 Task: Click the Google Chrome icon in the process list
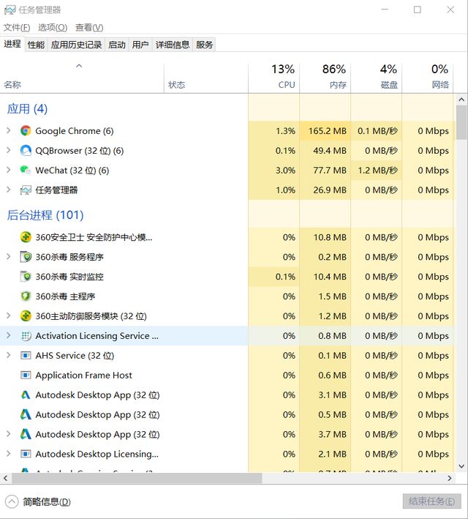[x=26, y=131]
